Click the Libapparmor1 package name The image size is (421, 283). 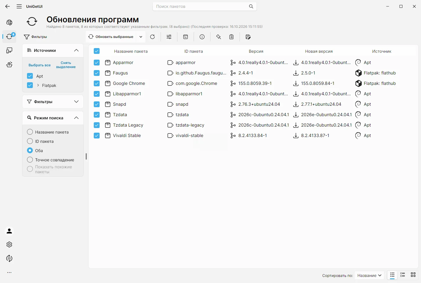(127, 94)
